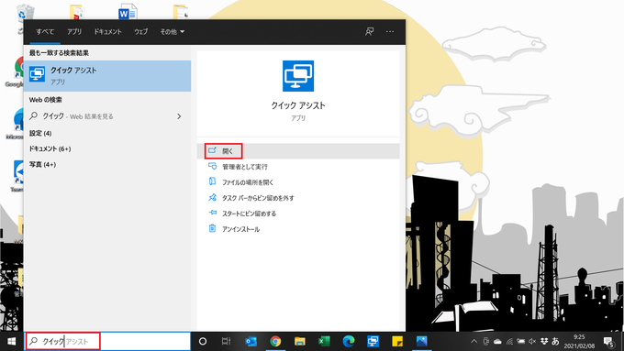Click the Word document icon on desktop
The width and height of the screenshot is (624, 351).
pyautogui.click(x=127, y=12)
